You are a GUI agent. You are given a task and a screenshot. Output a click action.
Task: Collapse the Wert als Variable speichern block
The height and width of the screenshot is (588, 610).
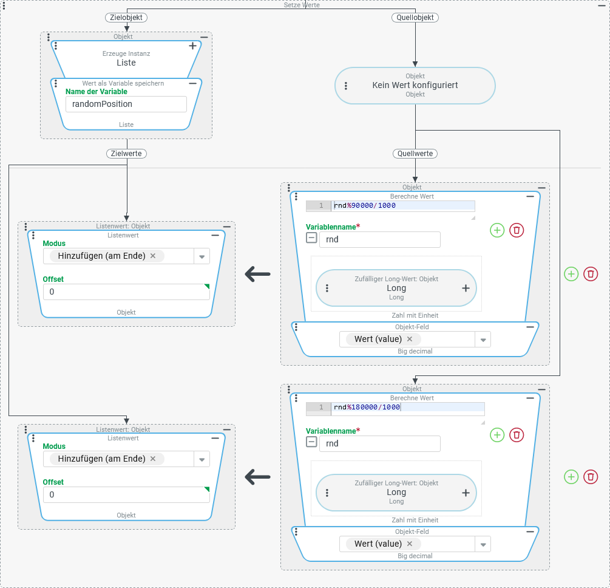pyautogui.click(x=192, y=83)
